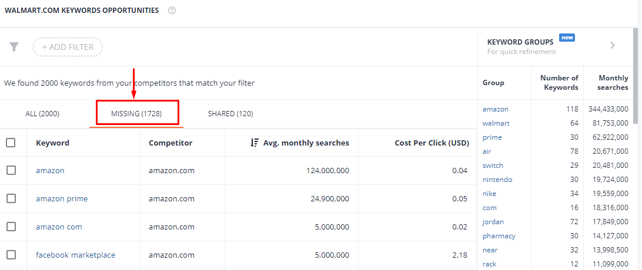The width and height of the screenshot is (642, 270).
Task: Click the Number of Keywords column header
Action: coord(559,83)
